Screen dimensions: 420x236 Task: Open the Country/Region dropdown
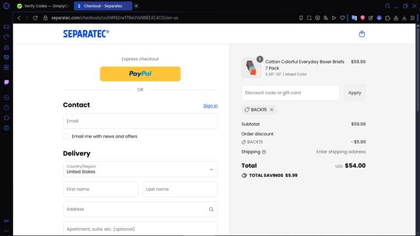click(x=140, y=169)
